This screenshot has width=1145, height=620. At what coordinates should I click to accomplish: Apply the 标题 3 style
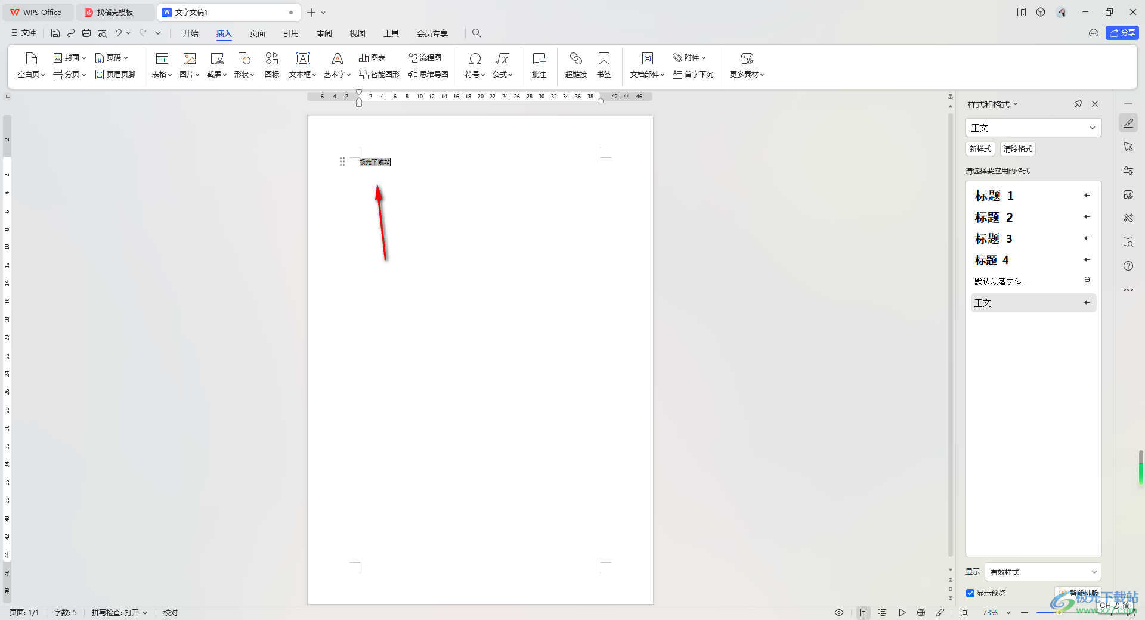tap(1033, 238)
